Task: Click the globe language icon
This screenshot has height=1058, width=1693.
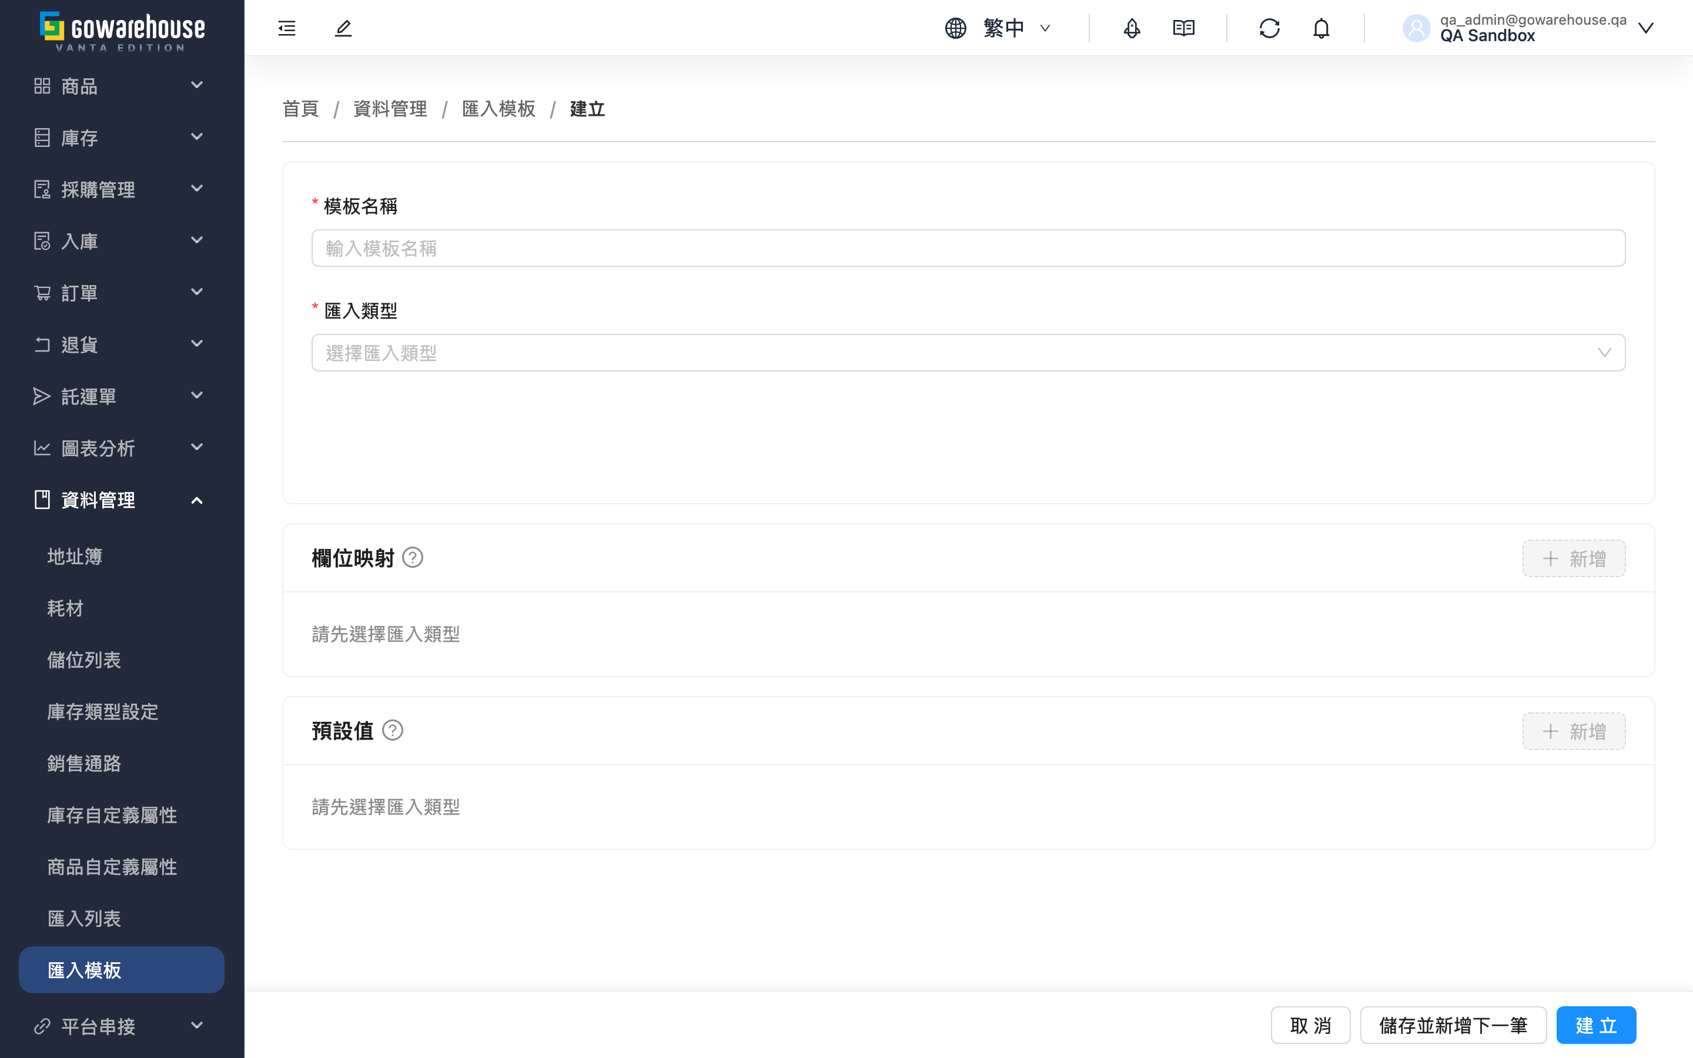Action: coord(956,28)
